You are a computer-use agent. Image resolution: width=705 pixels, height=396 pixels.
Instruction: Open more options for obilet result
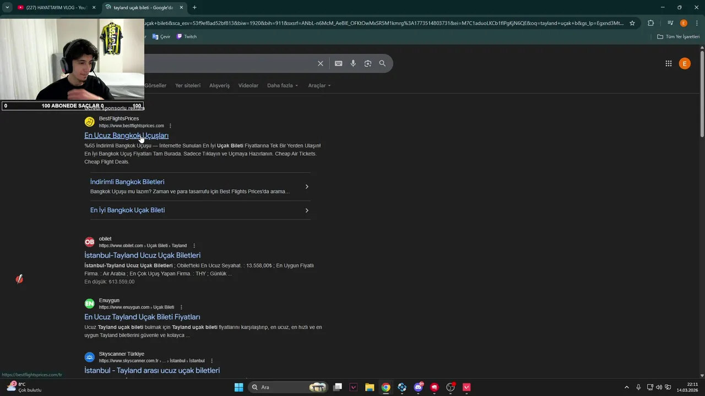[x=194, y=246]
